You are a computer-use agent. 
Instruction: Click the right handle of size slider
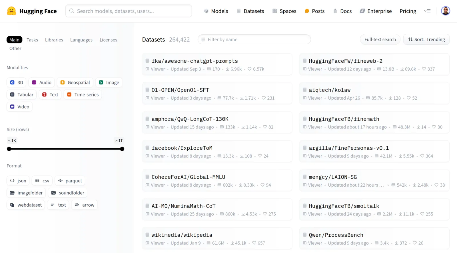click(122, 149)
